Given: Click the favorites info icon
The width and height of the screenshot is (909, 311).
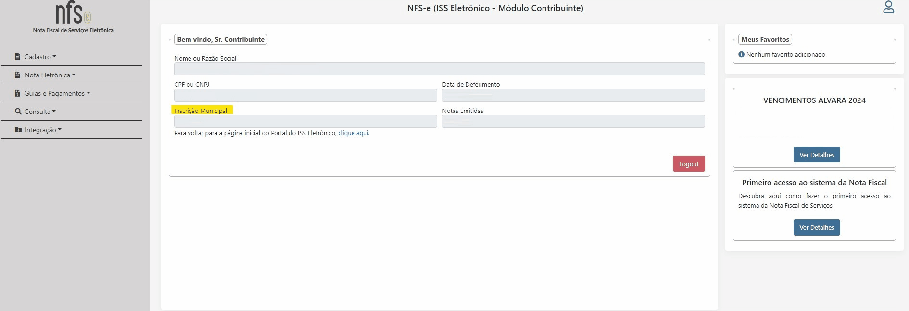Looking at the screenshot, I should pos(741,55).
